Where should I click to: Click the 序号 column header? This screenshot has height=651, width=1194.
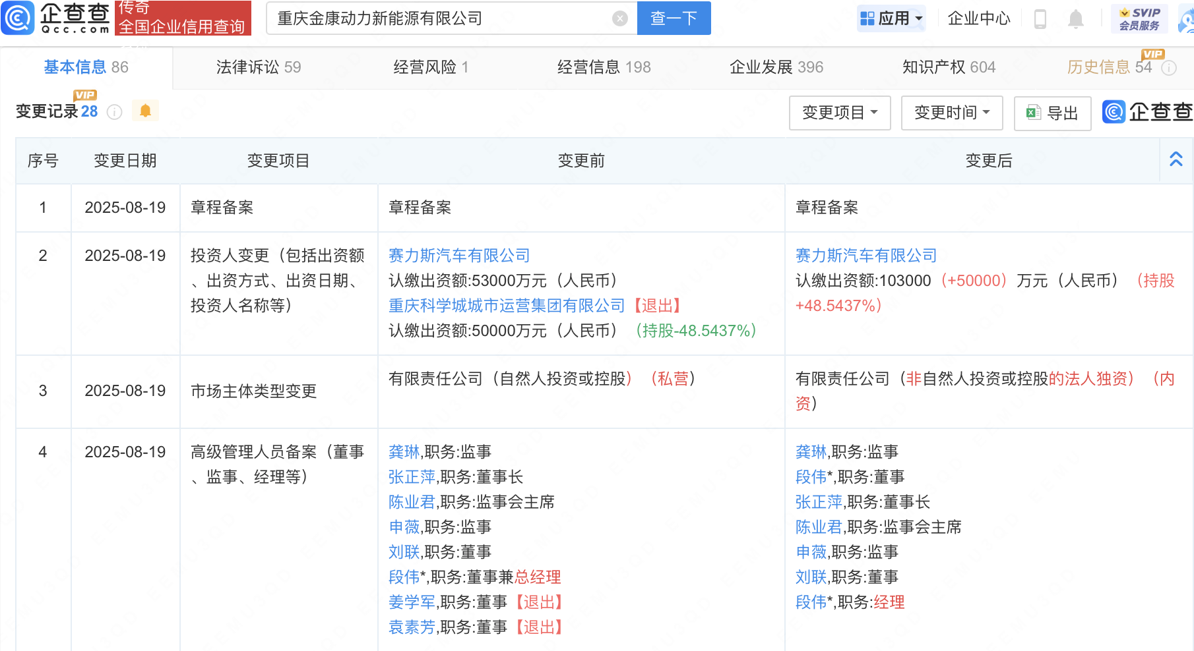43,161
